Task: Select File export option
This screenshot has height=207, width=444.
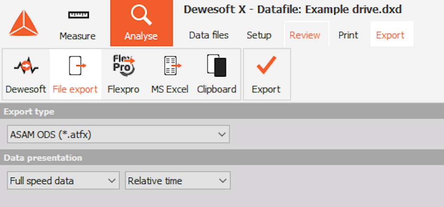Action: (75, 74)
